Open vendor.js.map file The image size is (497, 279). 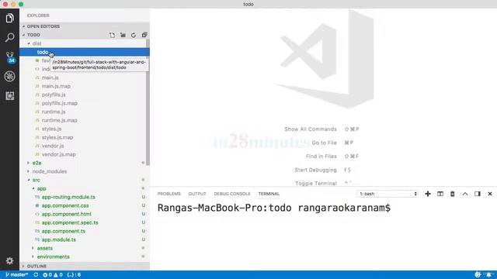(x=59, y=154)
